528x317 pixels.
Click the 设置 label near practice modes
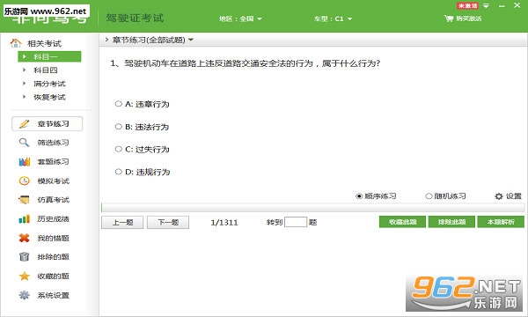point(514,196)
